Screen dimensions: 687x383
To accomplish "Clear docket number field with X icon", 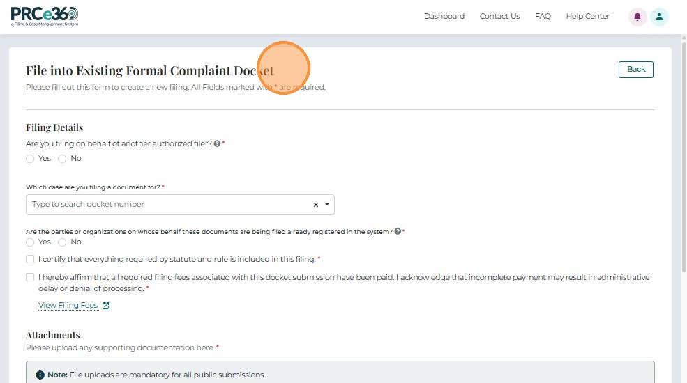I will 315,205.
